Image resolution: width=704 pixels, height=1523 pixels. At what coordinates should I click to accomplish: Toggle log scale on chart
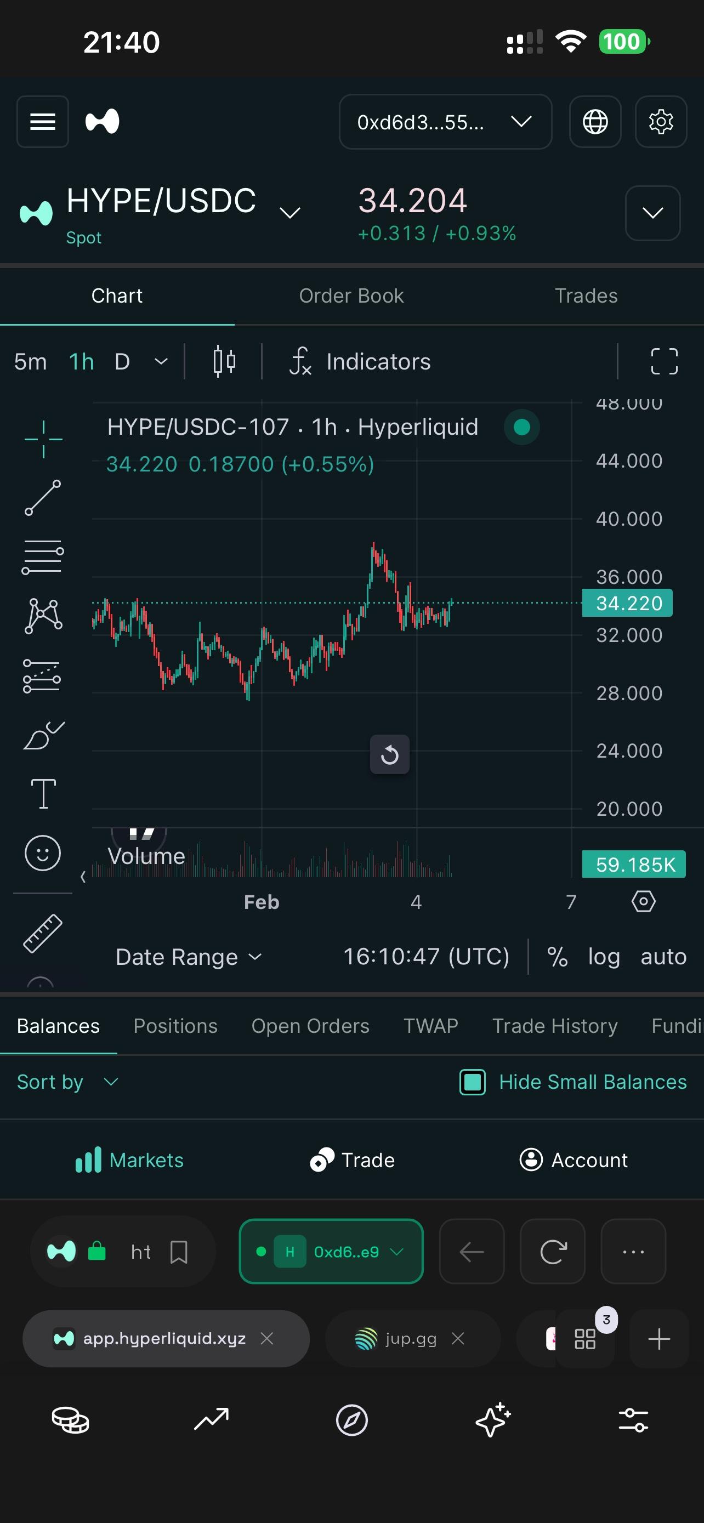click(604, 957)
